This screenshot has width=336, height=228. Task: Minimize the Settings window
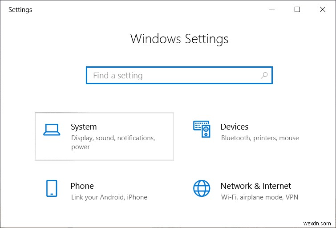click(273, 9)
